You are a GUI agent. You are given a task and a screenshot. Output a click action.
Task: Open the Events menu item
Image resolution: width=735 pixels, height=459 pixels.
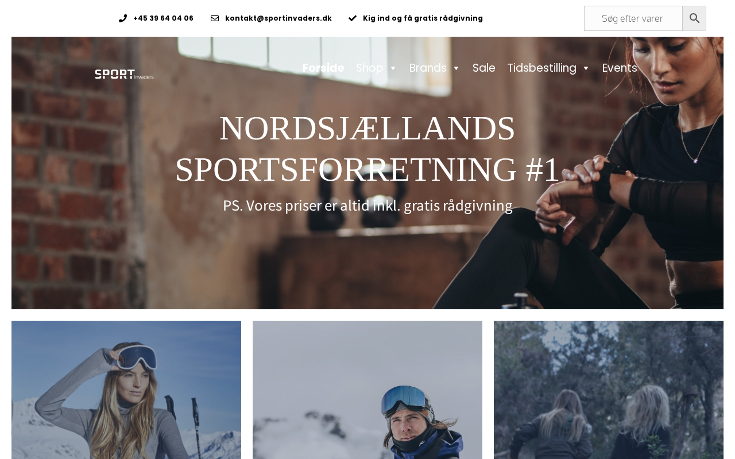coord(620,68)
